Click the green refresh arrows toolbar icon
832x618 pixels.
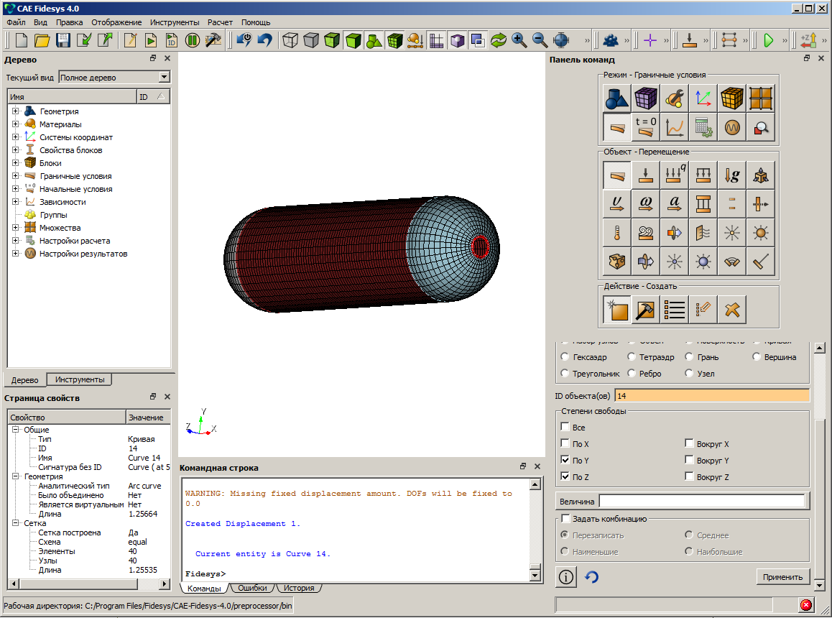coord(498,40)
